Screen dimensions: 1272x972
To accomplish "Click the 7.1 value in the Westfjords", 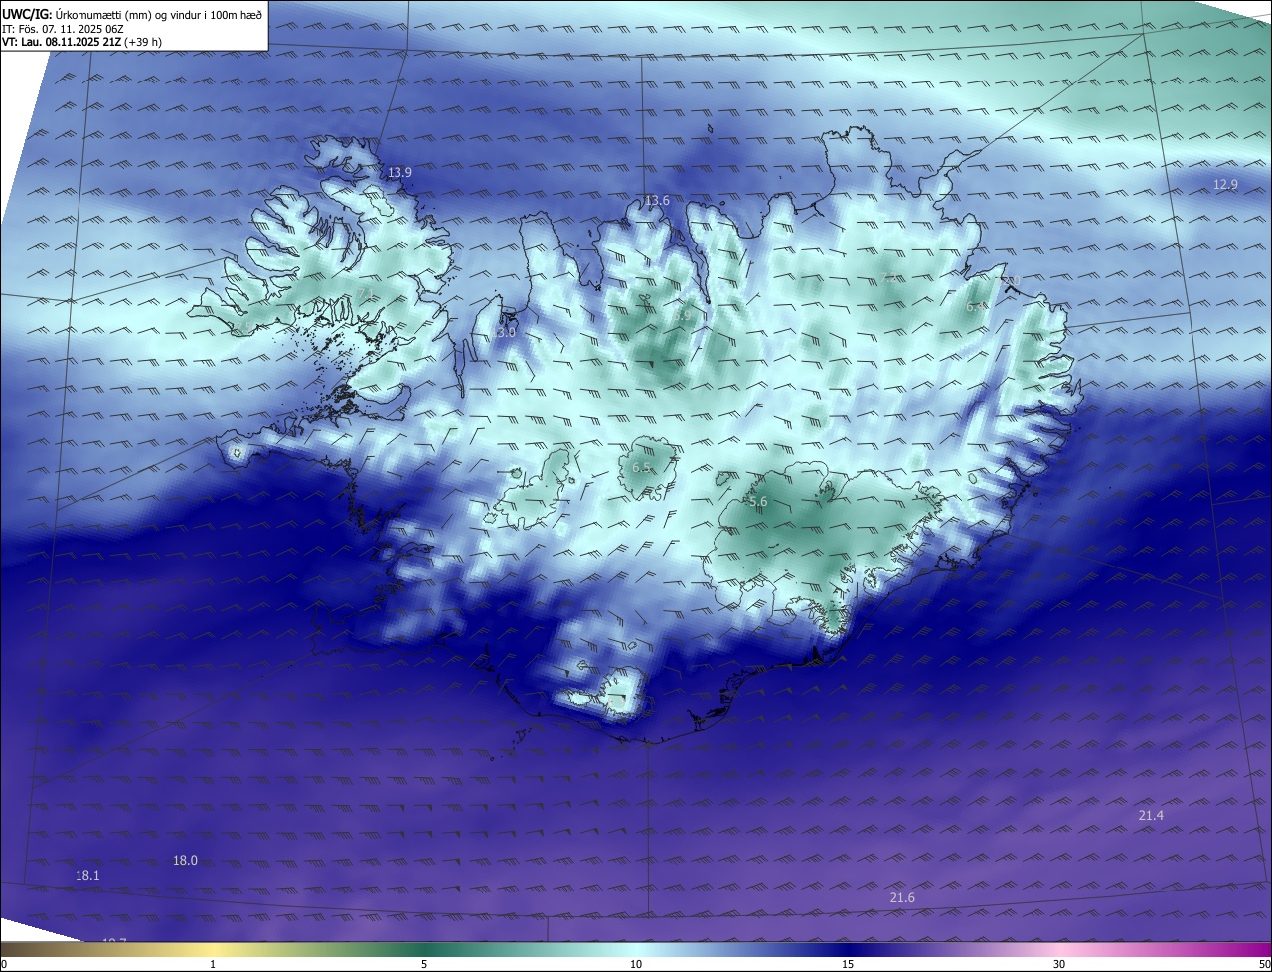I will click(366, 292).
